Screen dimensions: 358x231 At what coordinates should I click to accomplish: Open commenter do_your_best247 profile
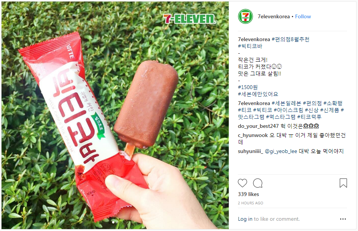tap(258, 126)
